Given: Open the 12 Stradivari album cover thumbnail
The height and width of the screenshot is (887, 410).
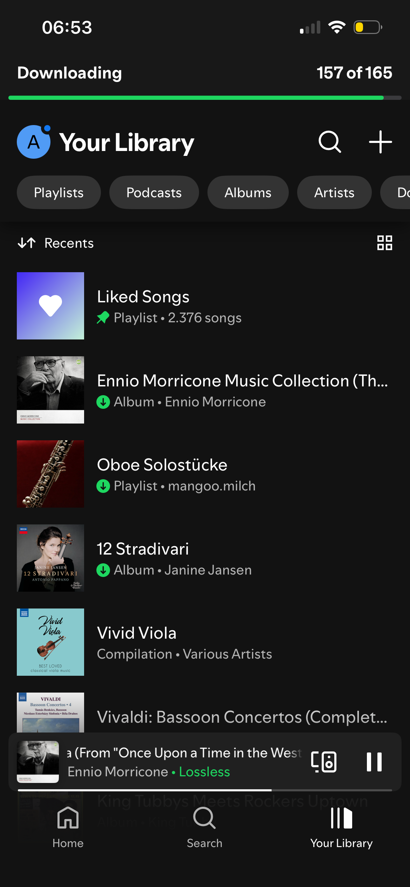Looking at the screenshot, I should coord(50,558).
